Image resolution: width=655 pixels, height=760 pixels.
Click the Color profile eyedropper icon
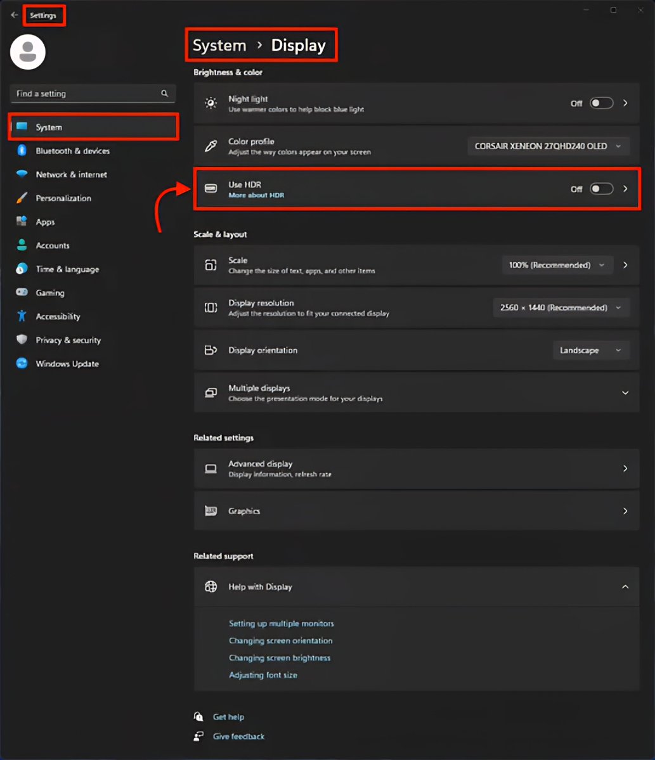tap(211, 146)
